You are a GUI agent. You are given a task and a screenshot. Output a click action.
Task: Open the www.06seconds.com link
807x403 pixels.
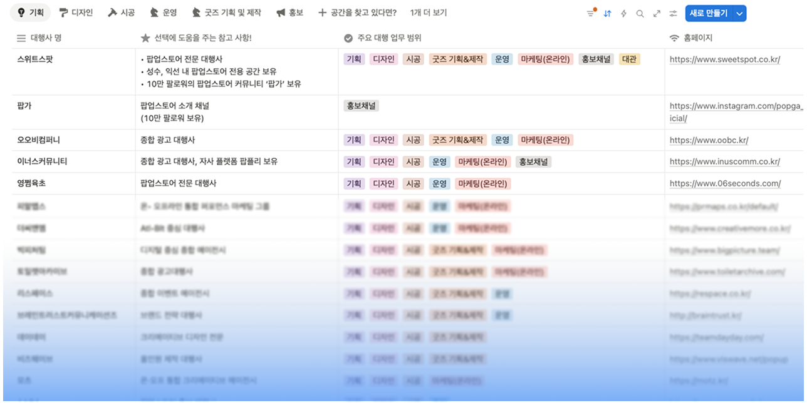tap(725, 183)
